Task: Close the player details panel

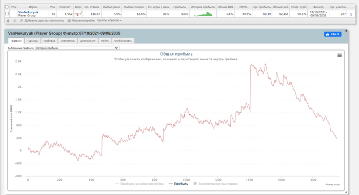Action: 346,31
